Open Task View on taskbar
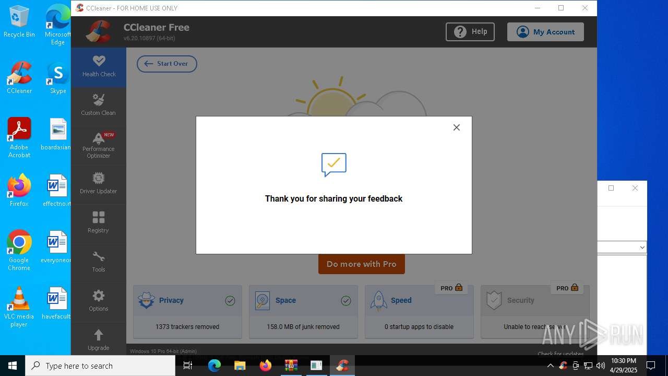668x376 pixels. point(188,366)
